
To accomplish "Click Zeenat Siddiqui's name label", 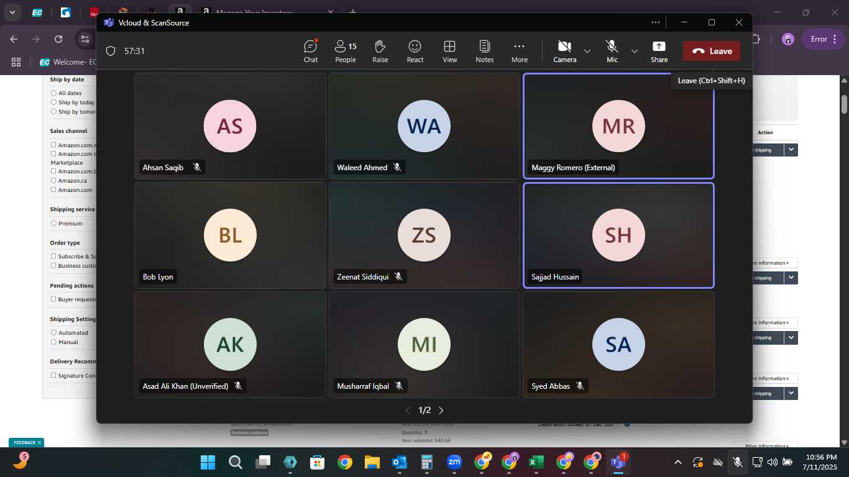I will coord(362,277).
